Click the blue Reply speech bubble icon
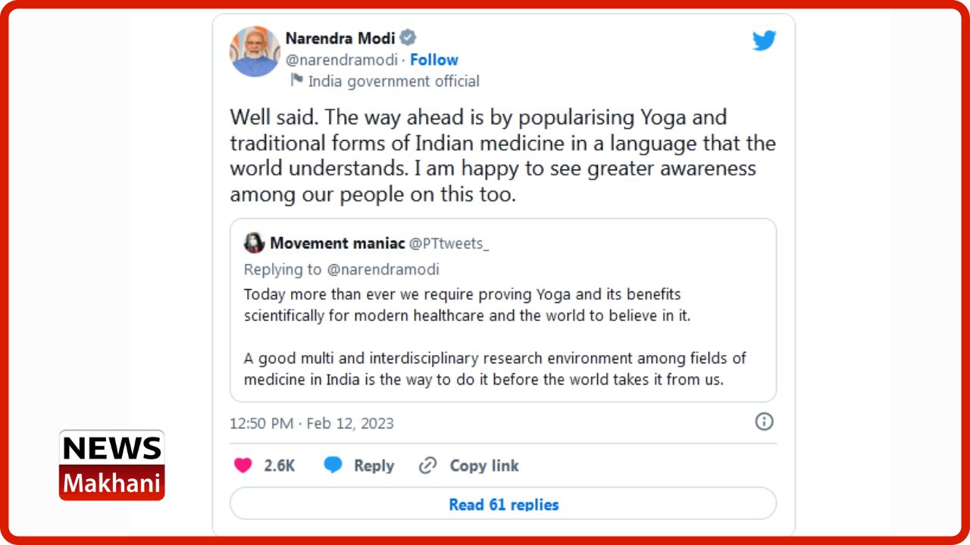The image size is (970, 545). (x=333, y=466)
